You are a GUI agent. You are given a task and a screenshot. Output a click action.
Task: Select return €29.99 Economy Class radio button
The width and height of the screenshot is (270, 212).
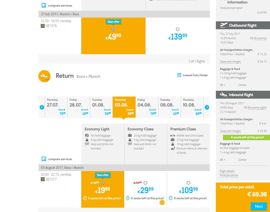point(145,183)
